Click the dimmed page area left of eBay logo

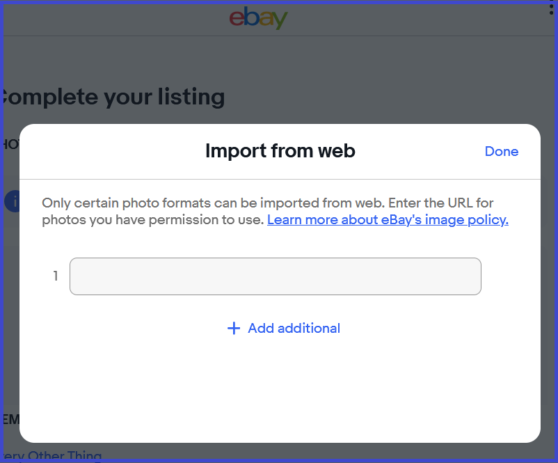pos(114,18)
